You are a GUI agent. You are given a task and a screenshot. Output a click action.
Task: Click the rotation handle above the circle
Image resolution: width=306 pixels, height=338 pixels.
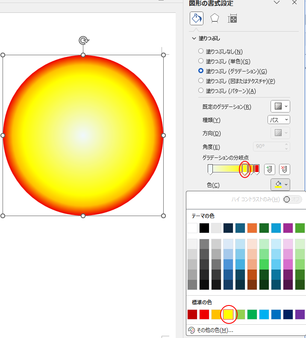point(84,40)
